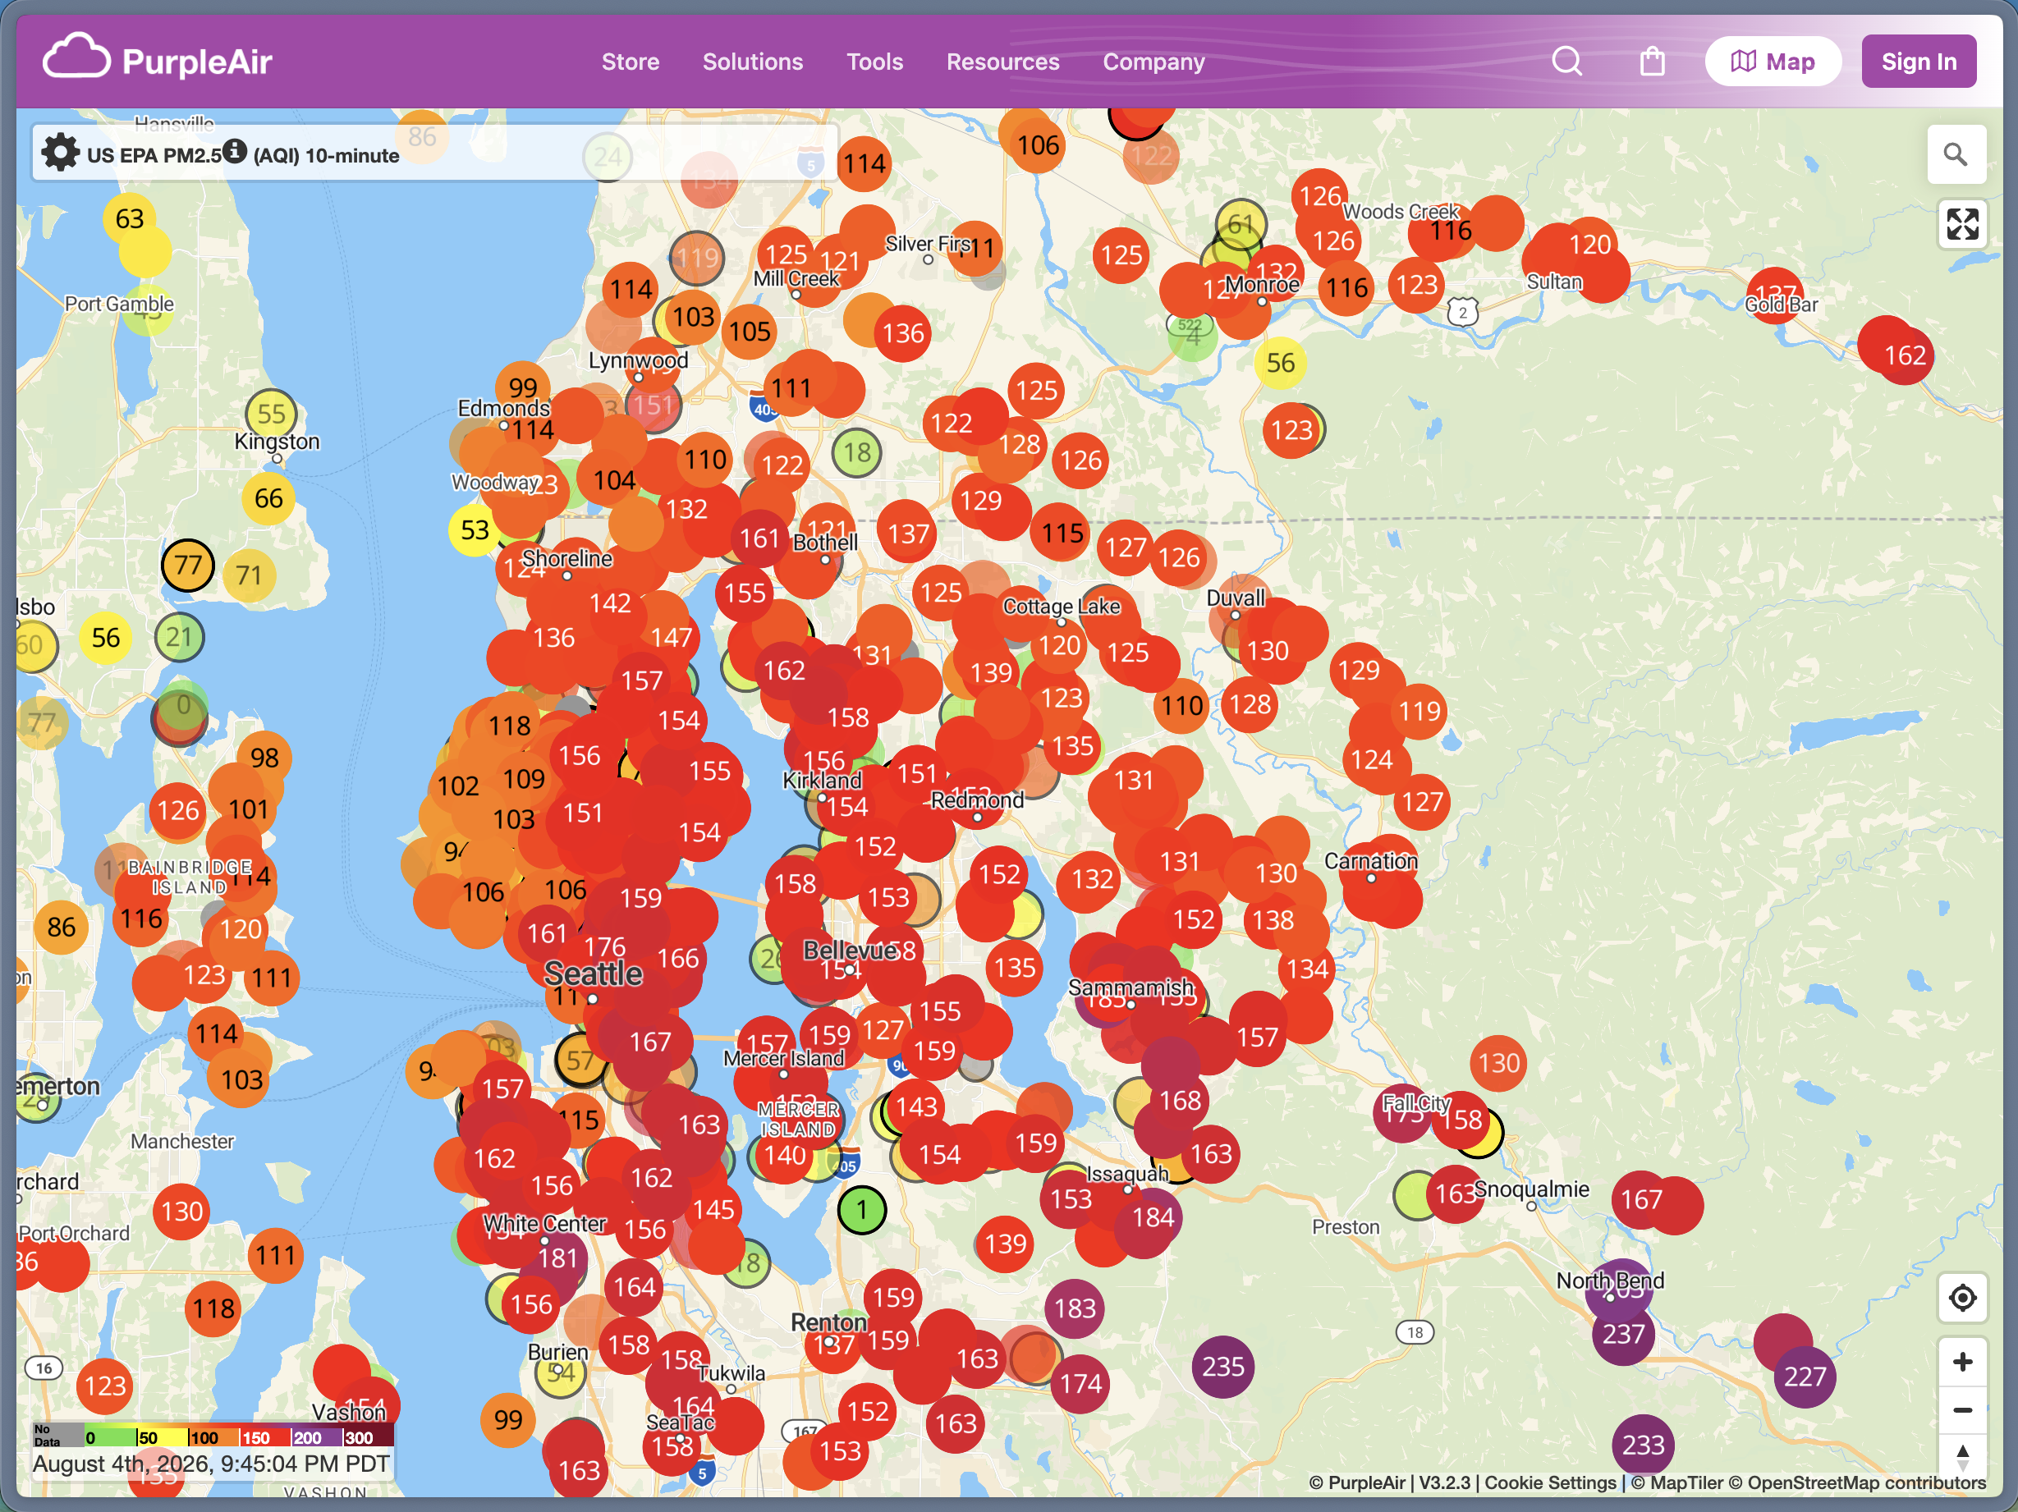Click the Map button
This screenshot has width=2018, height=1512.
[1773, 61]
